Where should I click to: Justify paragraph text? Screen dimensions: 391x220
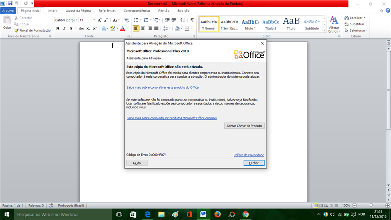[156, 28]
